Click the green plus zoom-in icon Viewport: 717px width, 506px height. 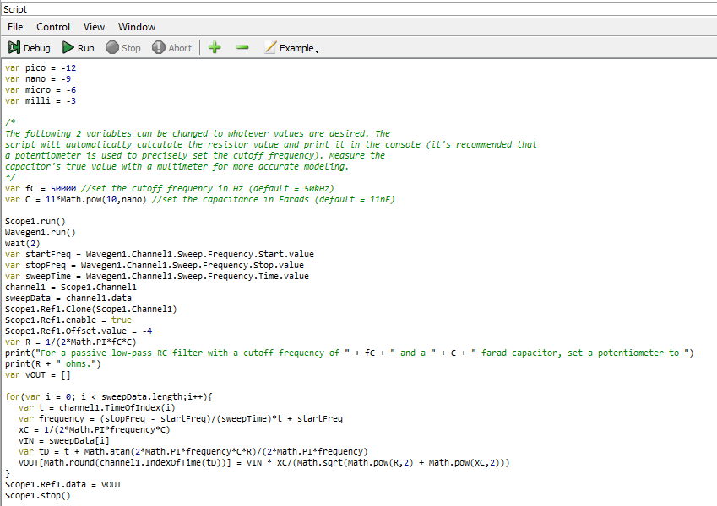(x=215, y=47)
